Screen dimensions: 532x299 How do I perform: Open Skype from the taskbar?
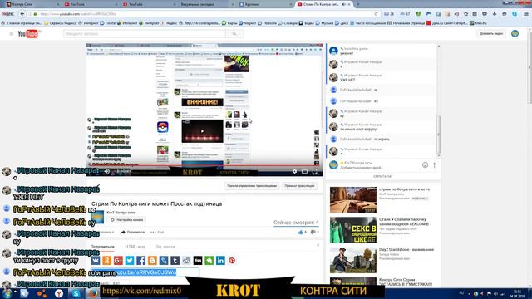click(x=76, y=293)
